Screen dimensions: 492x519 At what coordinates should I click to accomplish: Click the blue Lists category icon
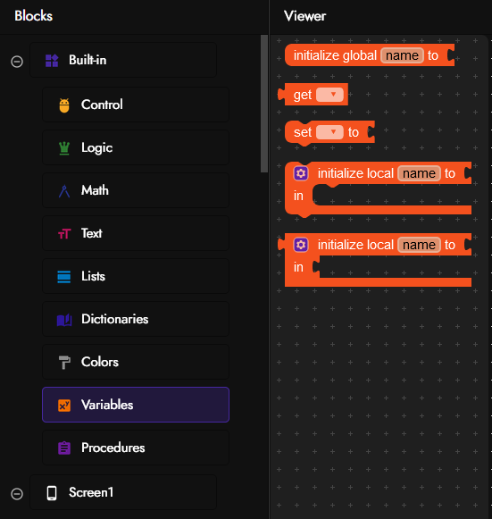point(64,277)
